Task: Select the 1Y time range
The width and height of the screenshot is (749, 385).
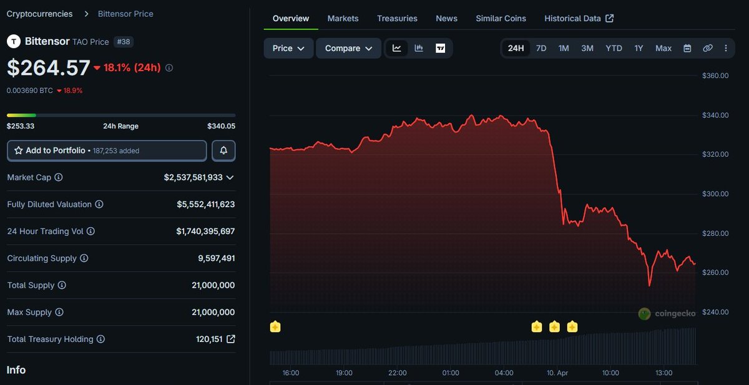Action: (639, 48)
